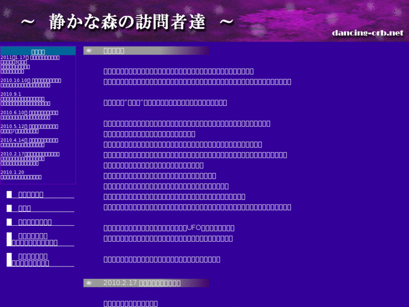Click the star icon beside 2010.2.17 heading bar
The image size is (409, 307).
pos(89,283)
